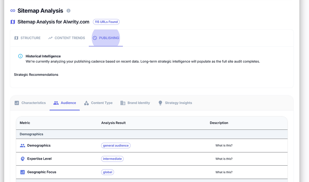Click the chart icon in Geographic Focus row
Screen dimensions: 309x182
click(22, 172)
